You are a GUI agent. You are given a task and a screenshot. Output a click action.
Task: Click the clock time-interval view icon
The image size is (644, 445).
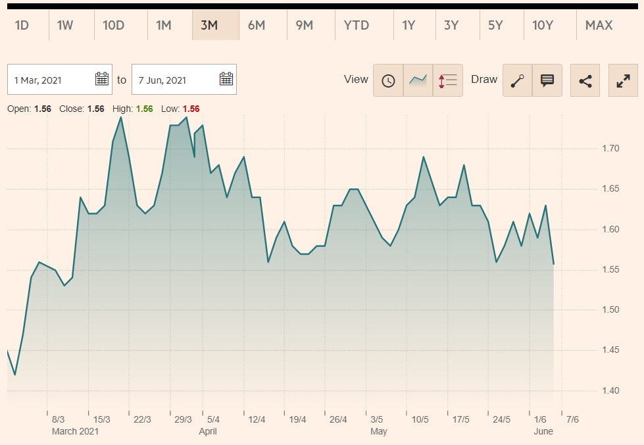pyautogui.click(x=388, y=80)
